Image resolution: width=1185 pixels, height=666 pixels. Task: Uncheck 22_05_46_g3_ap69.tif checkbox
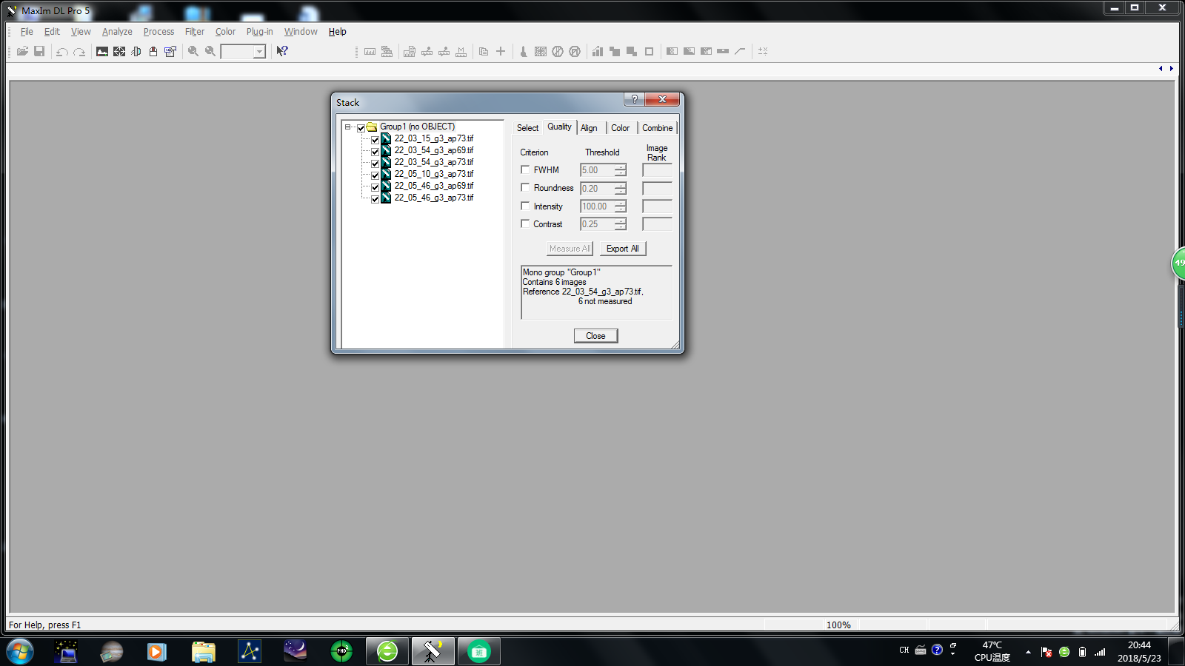(x=375, y=186)
